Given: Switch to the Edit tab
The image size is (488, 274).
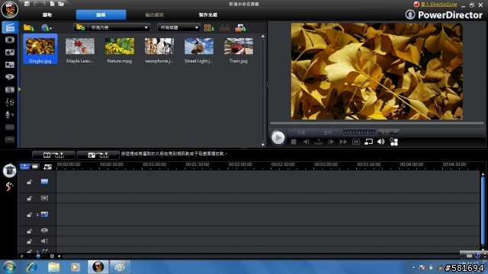Looking at the screenshot, I should point(101,15).
